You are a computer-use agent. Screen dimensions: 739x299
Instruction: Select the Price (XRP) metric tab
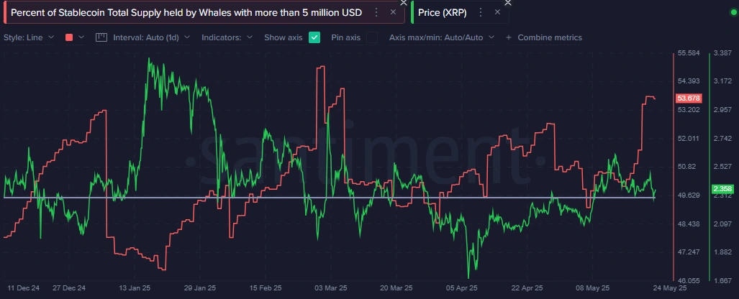pyautogui.click(x=442, y=12)
